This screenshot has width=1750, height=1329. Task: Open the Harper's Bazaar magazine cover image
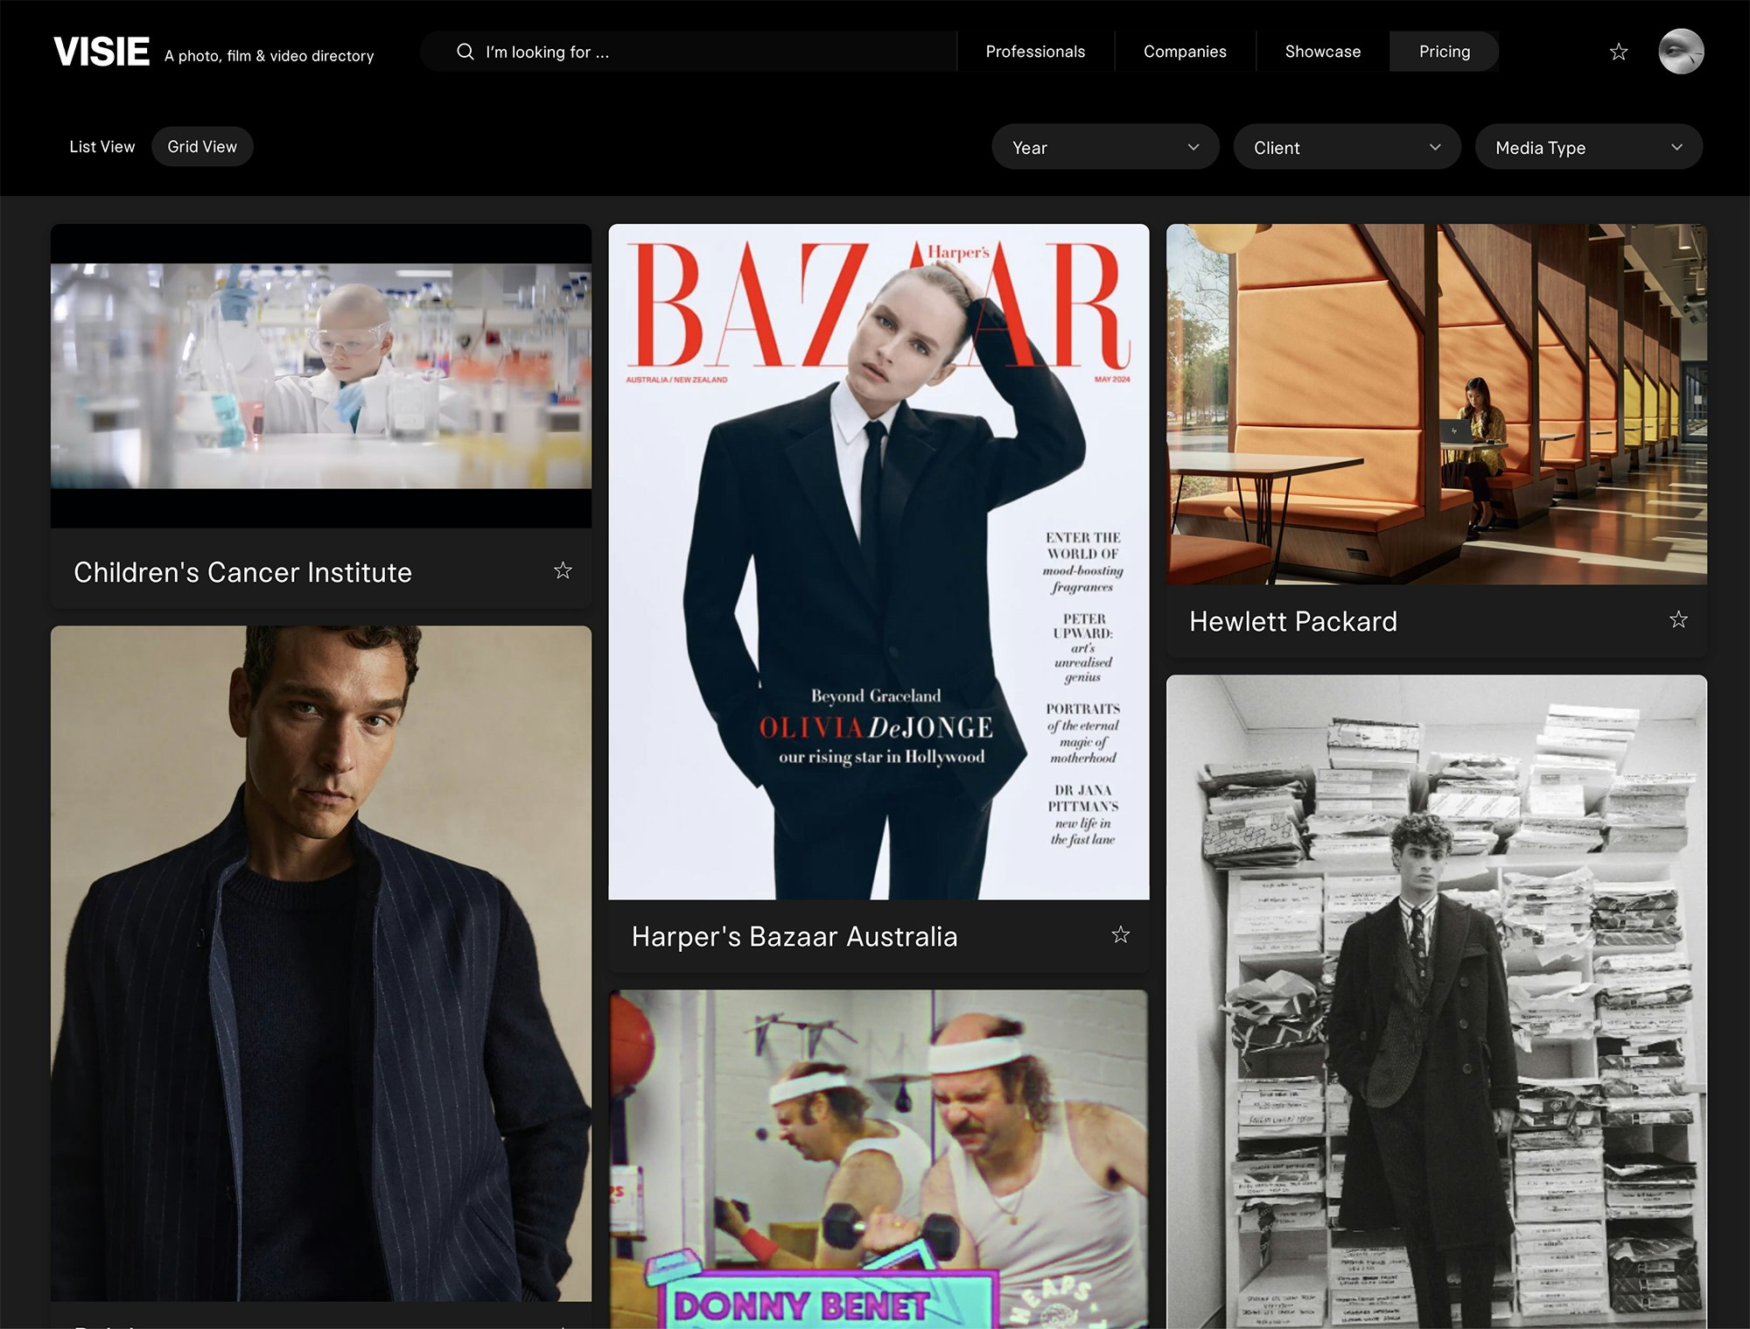point(878,562)
